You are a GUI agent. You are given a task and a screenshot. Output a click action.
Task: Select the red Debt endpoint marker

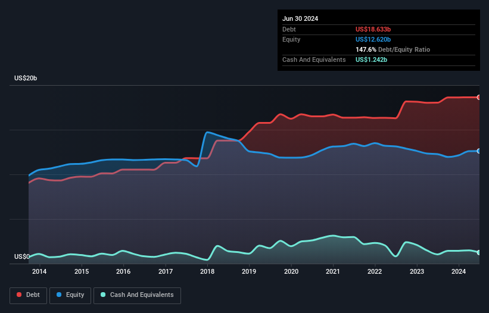coord(479,98)
